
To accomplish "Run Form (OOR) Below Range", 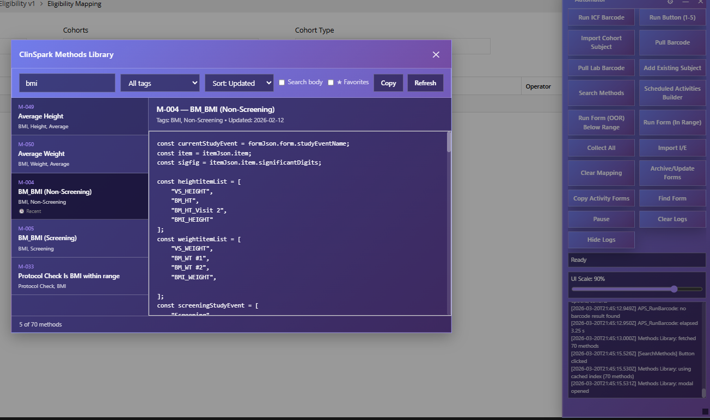I will [601, 122].
